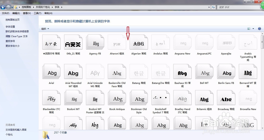Screen dimensions: 264x140
Task: Select the BatangChe 常规 font icon
Action: click(161, 71)
